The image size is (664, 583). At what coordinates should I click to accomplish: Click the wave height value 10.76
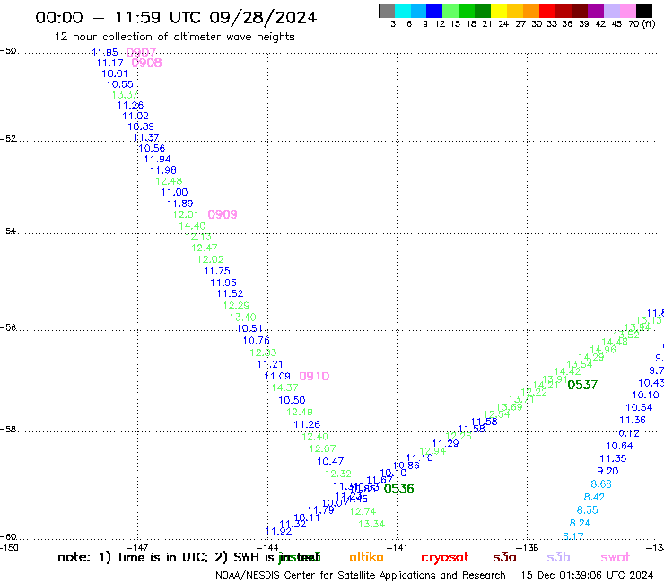coord(257,341)
